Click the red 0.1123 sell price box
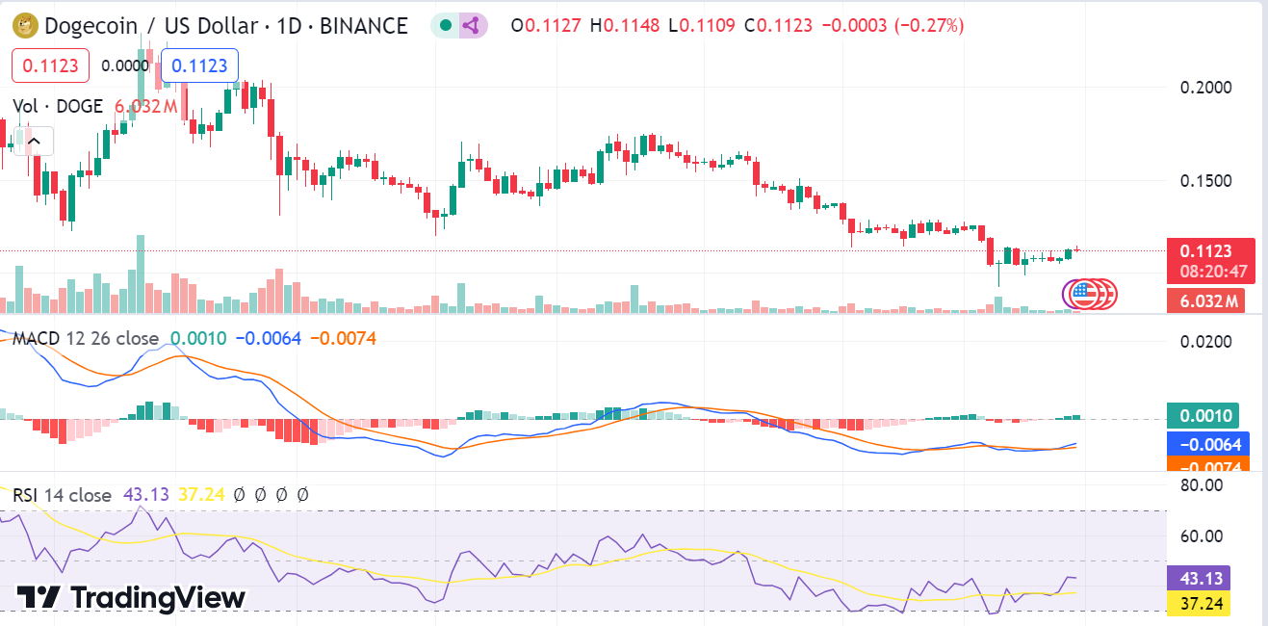The image size is (1268, 626). click(x=50, y=65)
